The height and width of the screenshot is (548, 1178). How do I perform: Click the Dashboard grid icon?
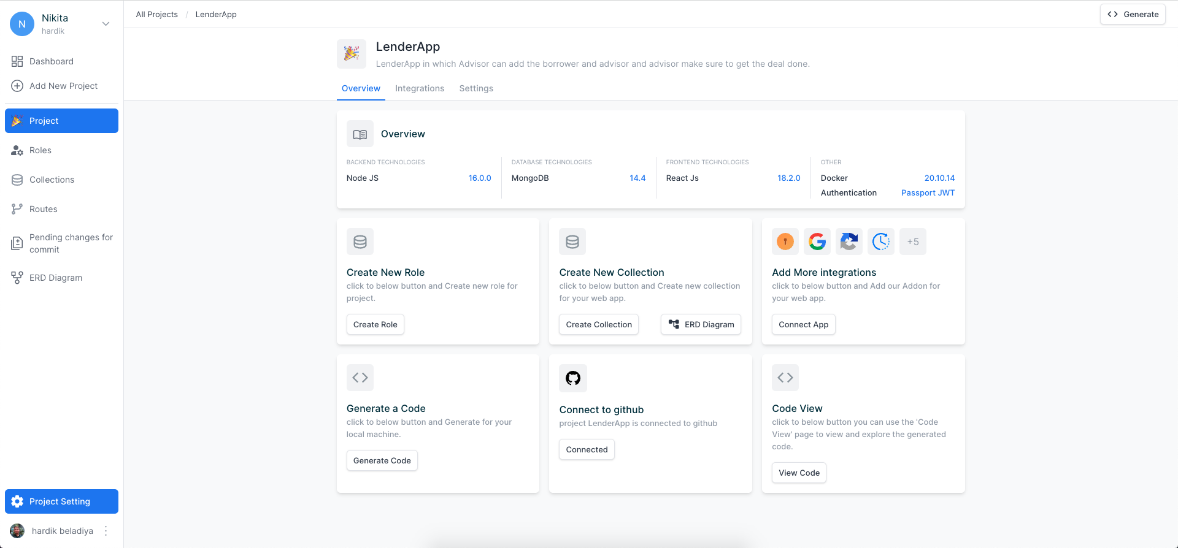point(17,61)
